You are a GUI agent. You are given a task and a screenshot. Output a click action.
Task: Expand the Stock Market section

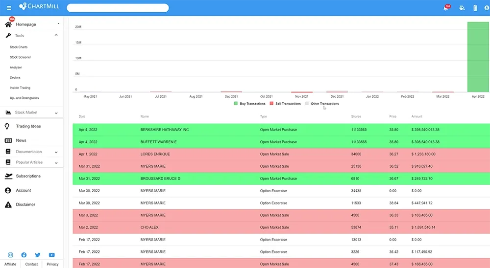pos(56,113)
